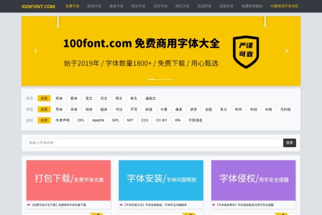Open the 【字体侵权事件】 caption link
Image resolution: width=322 pixels, height=215 pixels.
244,205
